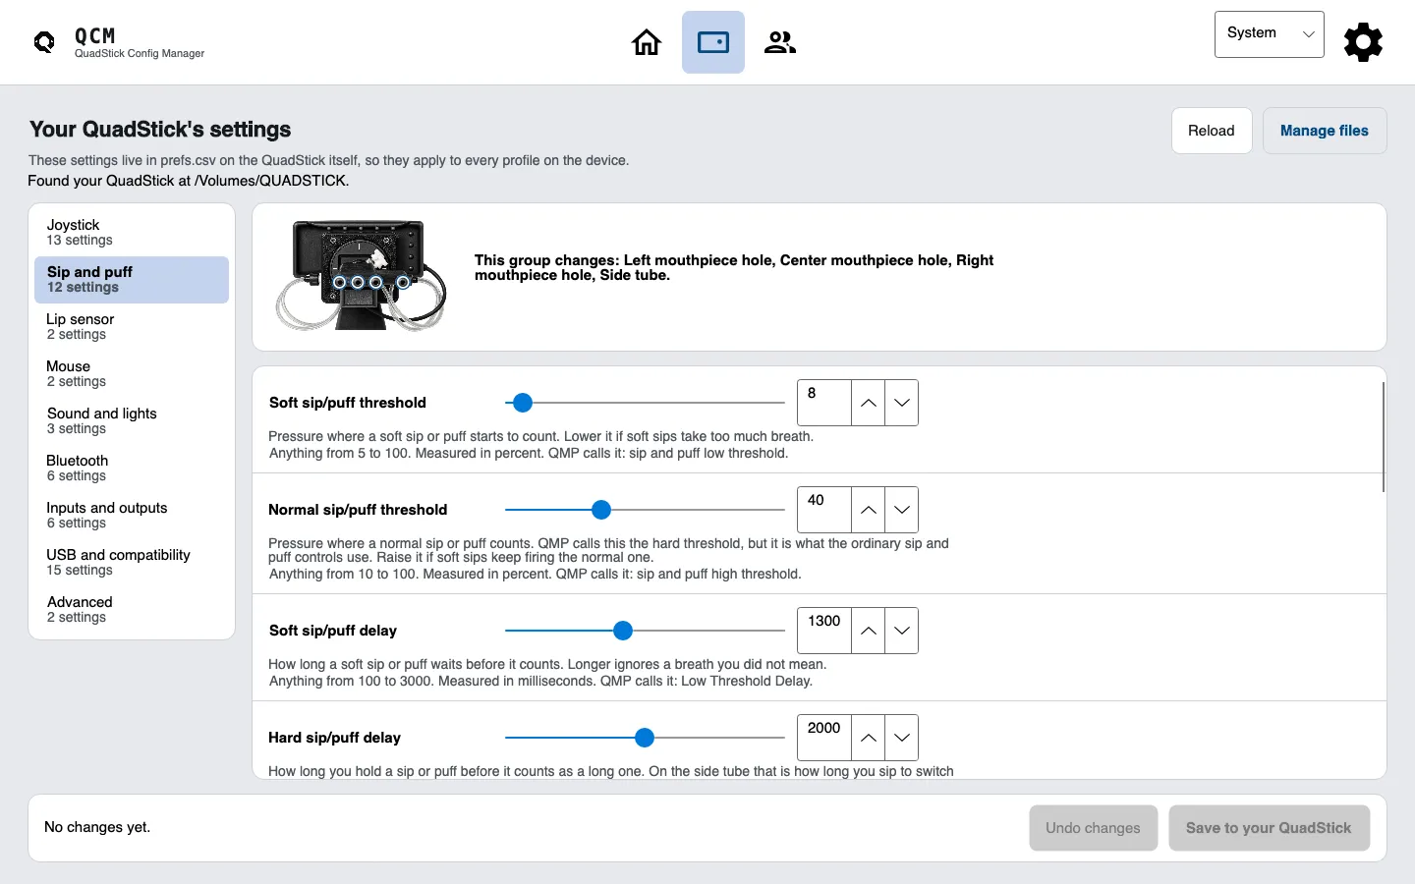Click the Normal sip/puff threshold value field

tap(824, 510)
